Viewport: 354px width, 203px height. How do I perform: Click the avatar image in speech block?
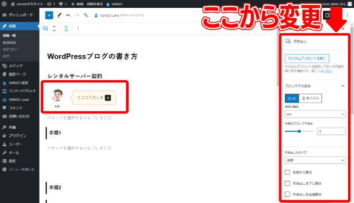coord(57,95)
